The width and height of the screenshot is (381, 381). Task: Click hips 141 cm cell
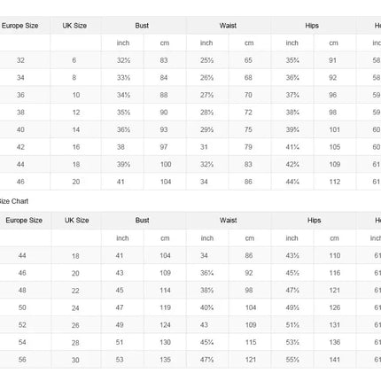[x=335, y=360]
